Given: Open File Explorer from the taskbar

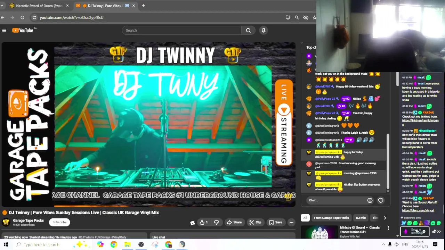Looking at the screenshot, I should click(127, 244).
